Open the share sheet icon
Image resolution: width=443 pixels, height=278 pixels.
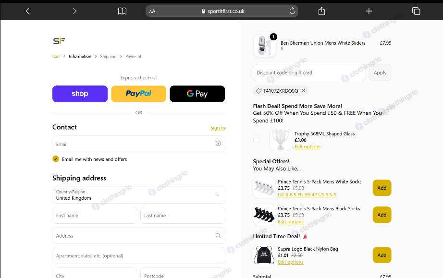click(321, 11)
